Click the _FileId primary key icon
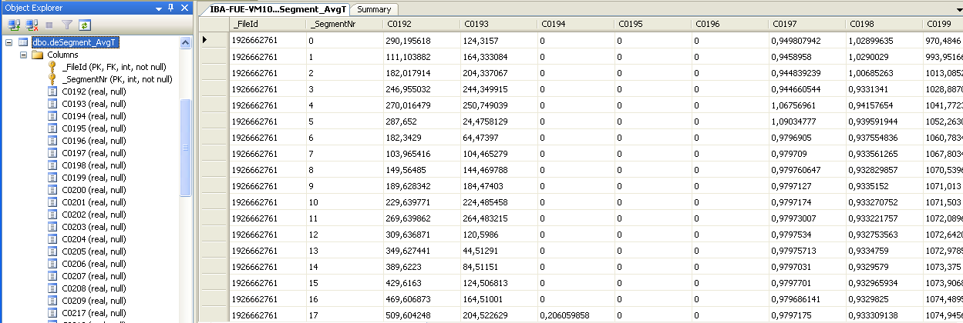Viewport: 963px width, 323px height. coord(52,67)
